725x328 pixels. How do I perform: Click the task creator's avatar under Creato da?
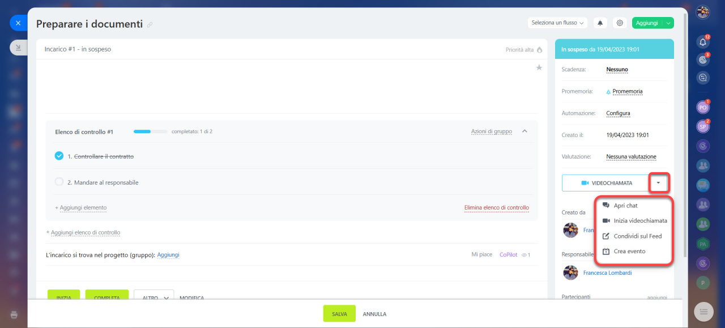(570, 230)
